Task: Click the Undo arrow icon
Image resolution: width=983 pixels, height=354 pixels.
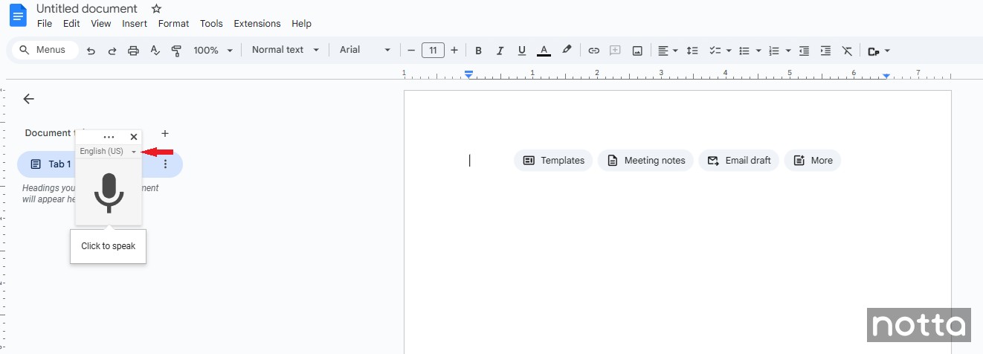Action: click(x=91, y=51)
